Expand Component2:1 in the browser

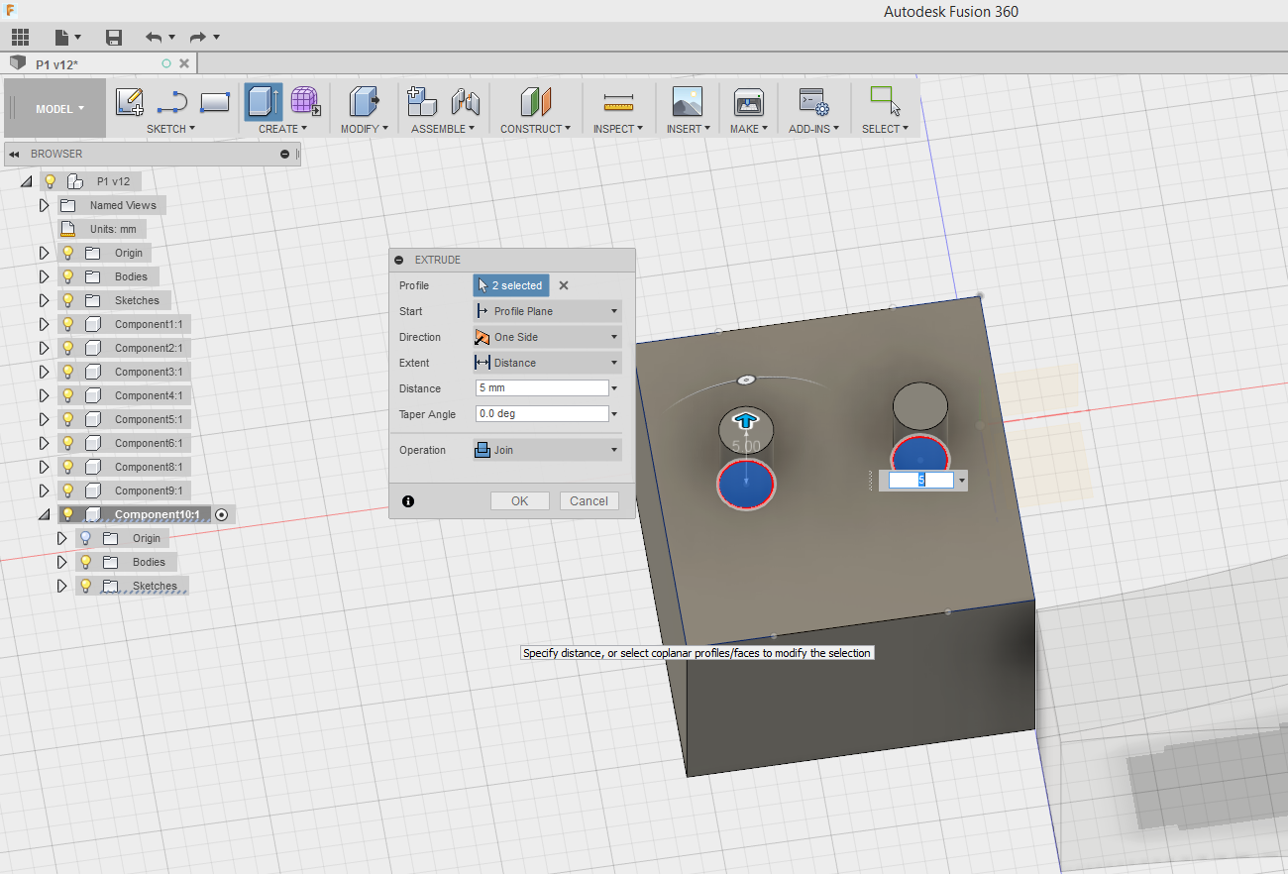coord(44,348)
